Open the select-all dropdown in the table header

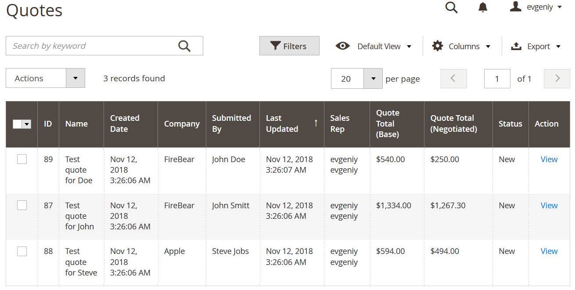coord(27,124)
